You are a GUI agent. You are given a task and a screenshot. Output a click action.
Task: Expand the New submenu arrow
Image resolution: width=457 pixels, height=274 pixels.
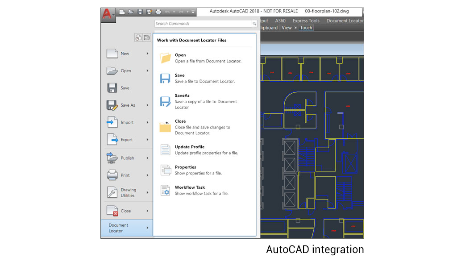coord(147,54)
